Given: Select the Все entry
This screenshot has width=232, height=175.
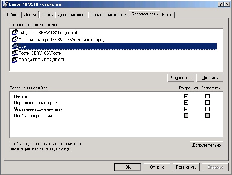Looking at the screenshot, I should point(118,46).
